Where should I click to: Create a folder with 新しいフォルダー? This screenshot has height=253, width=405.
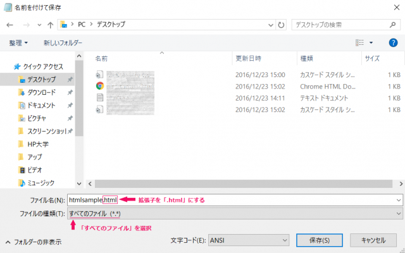[x=63, y=42]
